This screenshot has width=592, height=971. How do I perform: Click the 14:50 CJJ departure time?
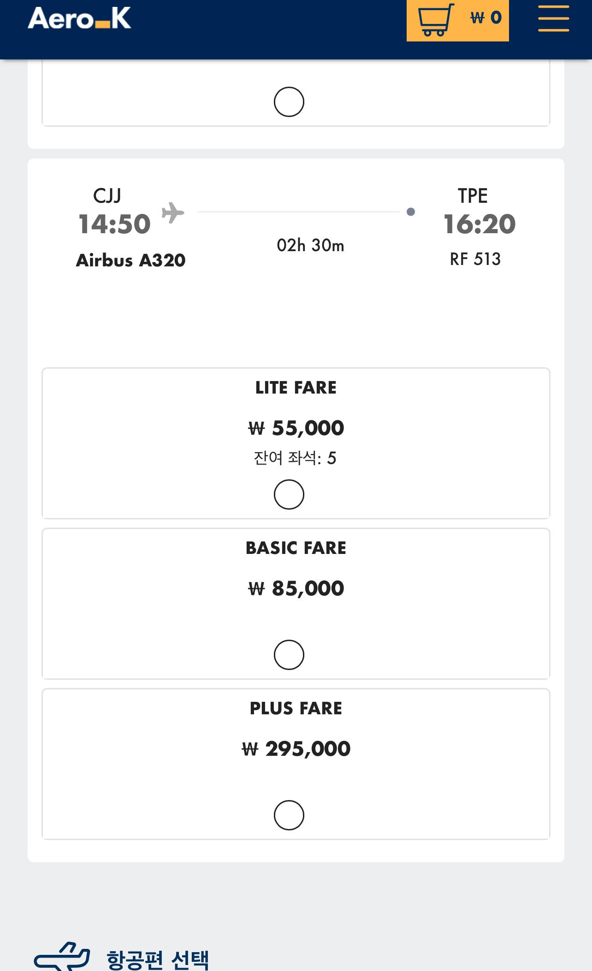tap(114, 224)
